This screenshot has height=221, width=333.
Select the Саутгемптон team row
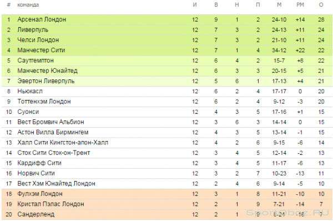[x=167, y=61]
